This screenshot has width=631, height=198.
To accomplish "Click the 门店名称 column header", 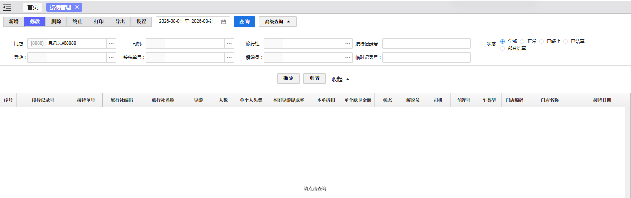I will point(549,100).
